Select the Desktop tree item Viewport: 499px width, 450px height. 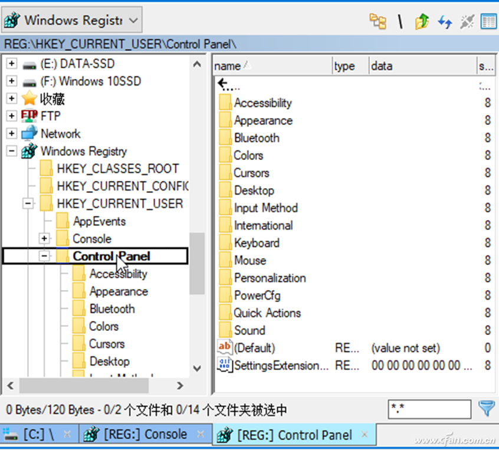point(110,362)
